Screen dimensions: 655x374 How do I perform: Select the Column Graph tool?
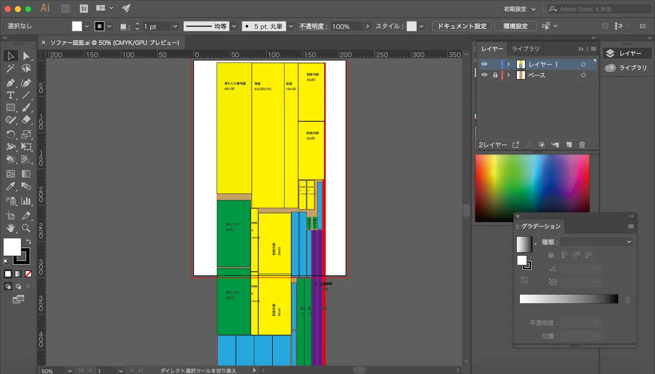coord(26,201)
